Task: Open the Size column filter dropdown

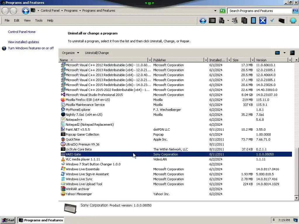Action: coord(253,60)
